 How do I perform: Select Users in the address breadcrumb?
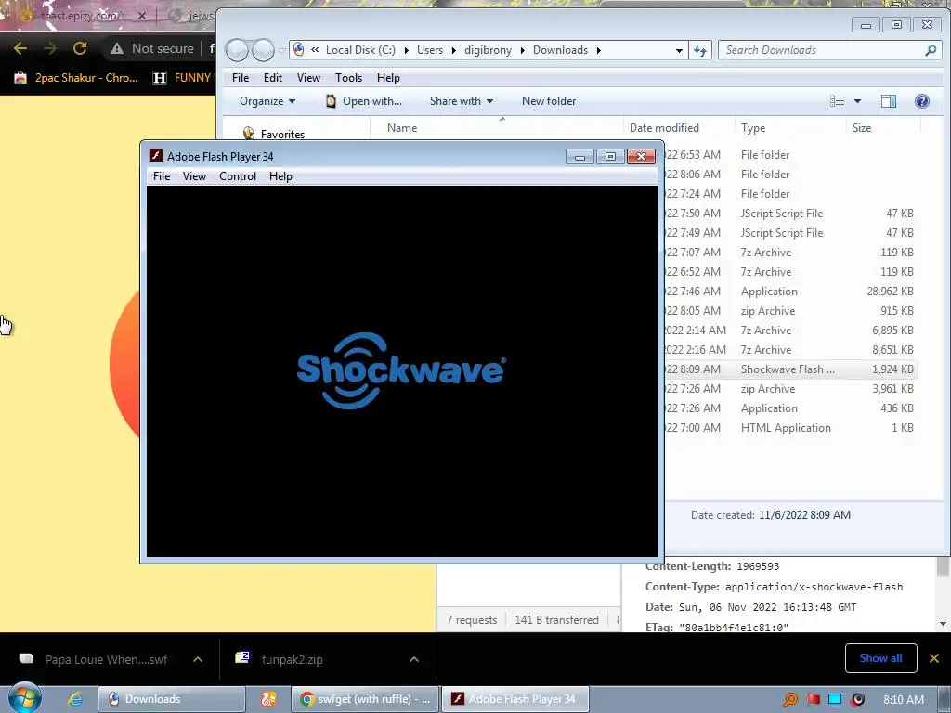click(x=429, y=50)
